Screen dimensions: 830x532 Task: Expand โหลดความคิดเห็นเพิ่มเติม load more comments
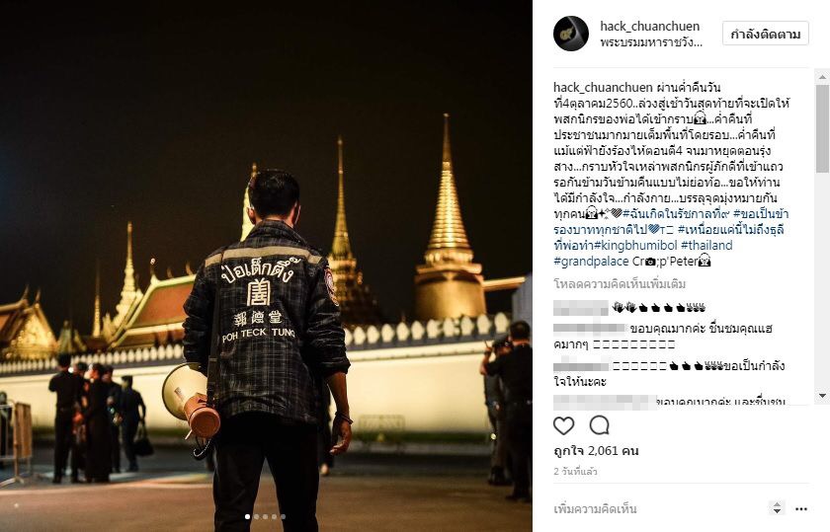click(x=620, y=284)
